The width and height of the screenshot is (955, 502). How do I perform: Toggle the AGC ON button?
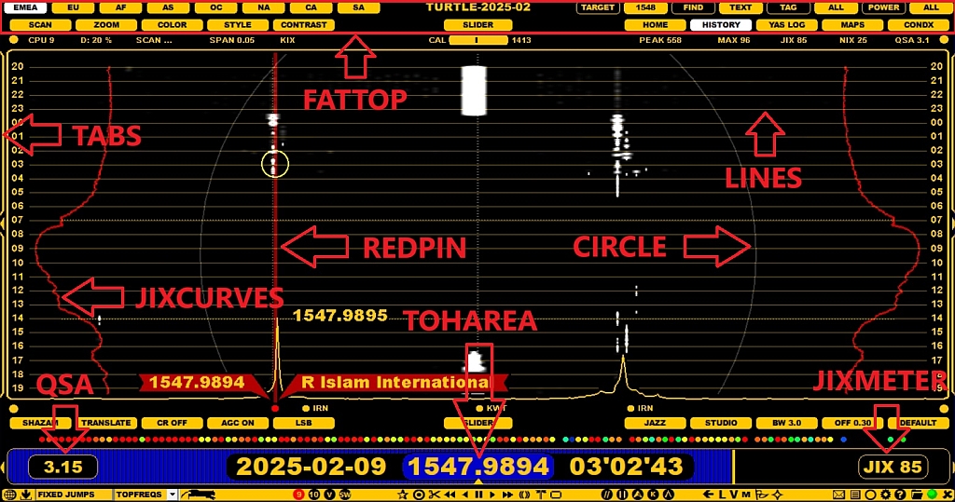coord(238,423)
